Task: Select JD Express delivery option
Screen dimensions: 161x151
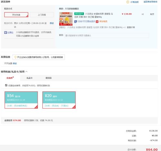Action: (16, 15)
